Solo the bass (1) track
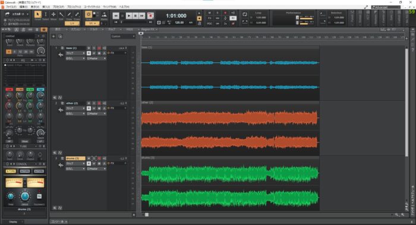The height and width of the screenshot is (225, 416). click(x=94, y=48)
